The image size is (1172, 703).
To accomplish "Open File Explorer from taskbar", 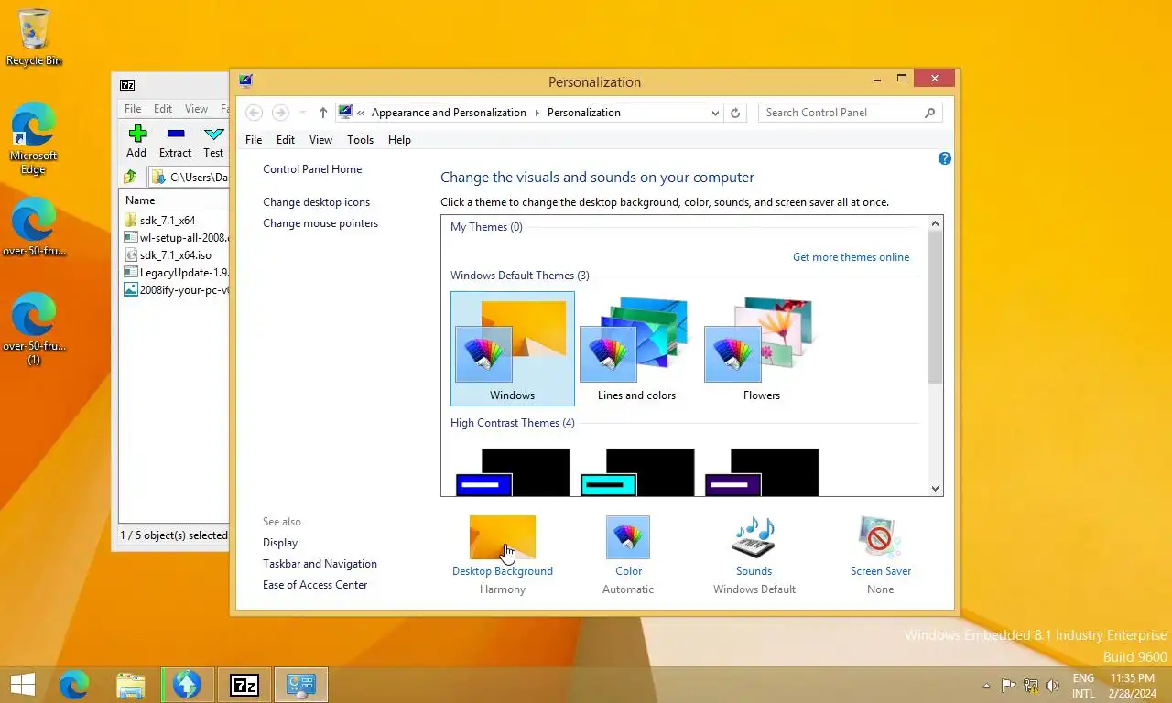I will click(x=131, y=685).
